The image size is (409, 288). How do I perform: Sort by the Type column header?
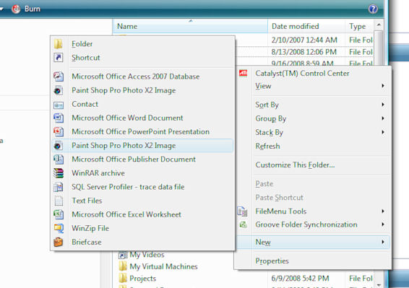pos(359,26)
